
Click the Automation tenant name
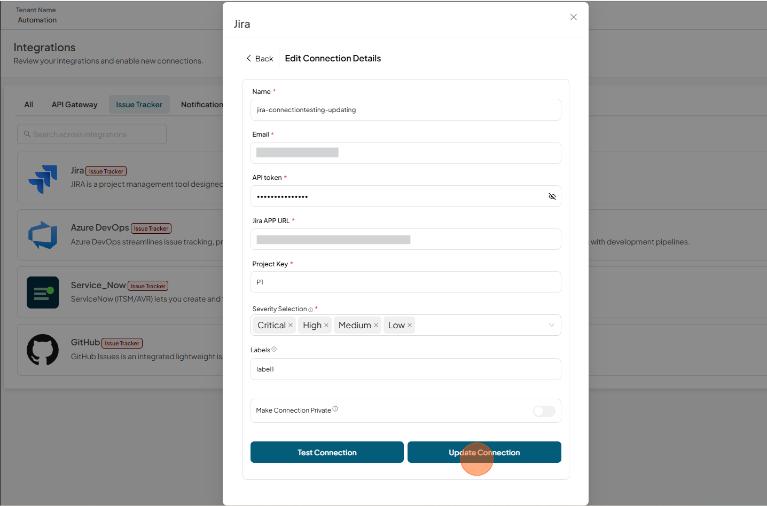(37, 20)
